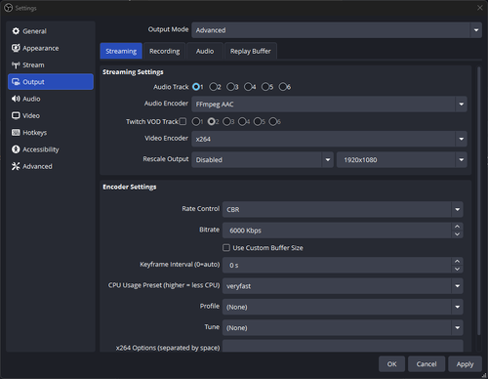
Task: Open the Stream antenna icon
Action: (16, 65)
